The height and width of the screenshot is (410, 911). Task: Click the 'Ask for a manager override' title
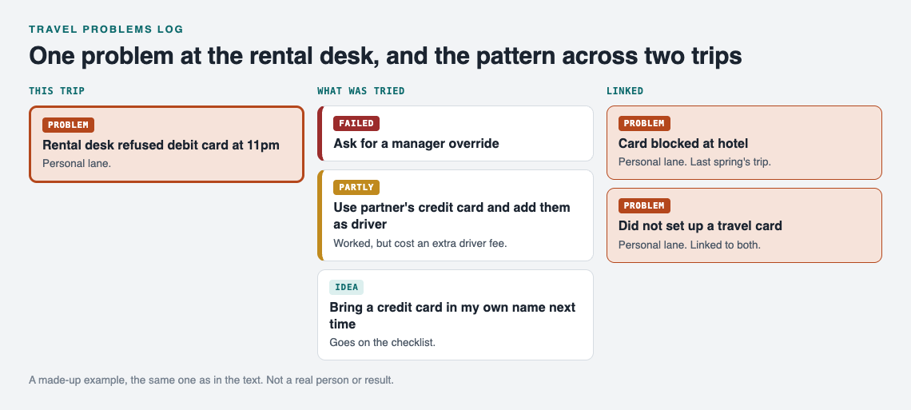(x=416, y=143)
